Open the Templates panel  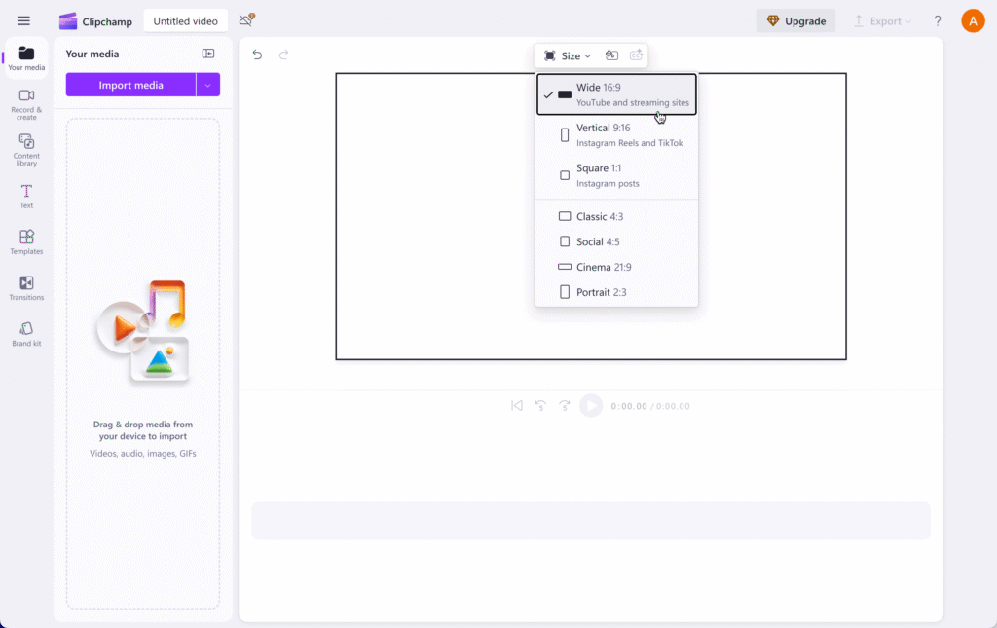tap(26, 241)
